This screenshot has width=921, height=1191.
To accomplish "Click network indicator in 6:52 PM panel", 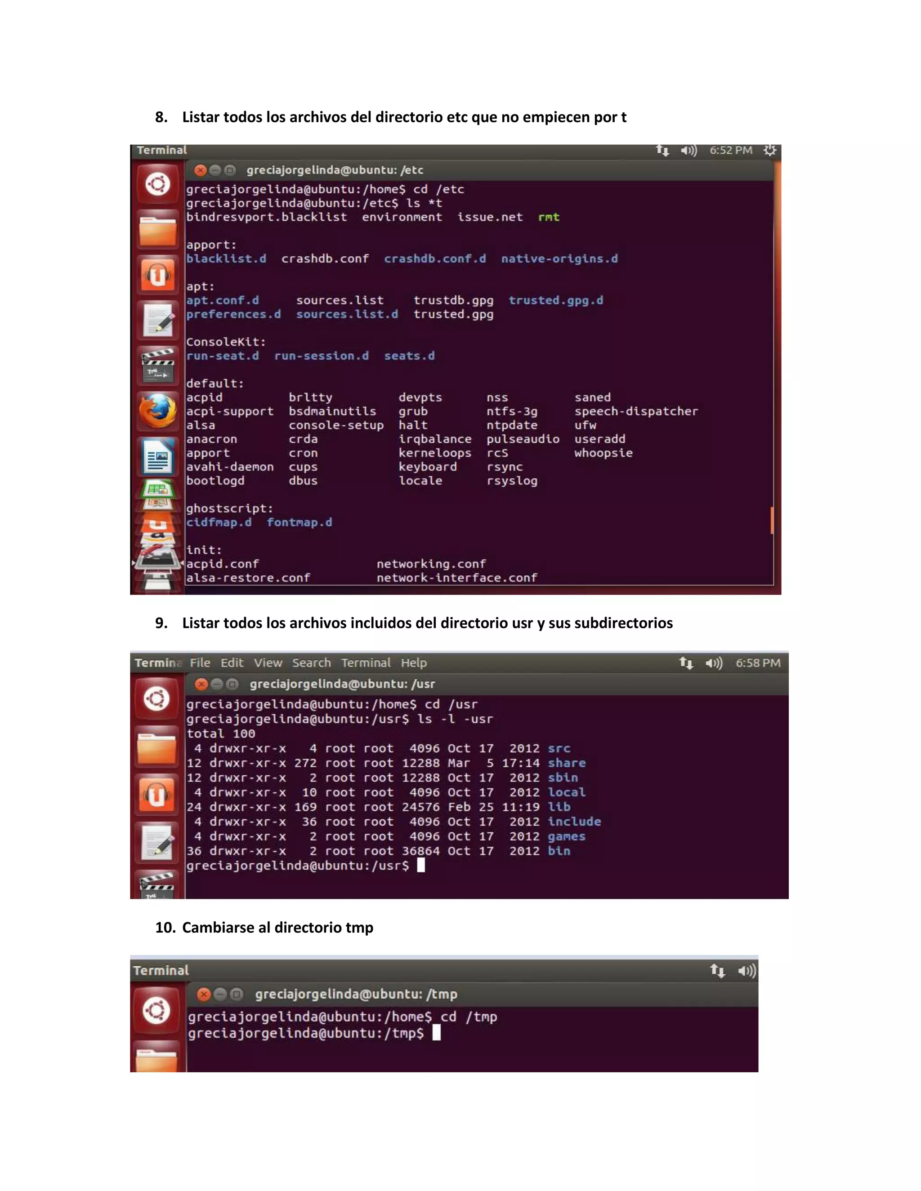I will tap(662, 151).
